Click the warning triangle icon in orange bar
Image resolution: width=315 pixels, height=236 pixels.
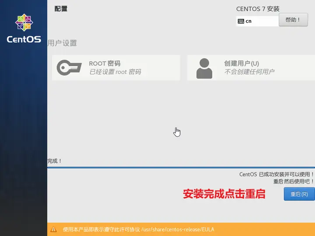(x=53, y=229)
